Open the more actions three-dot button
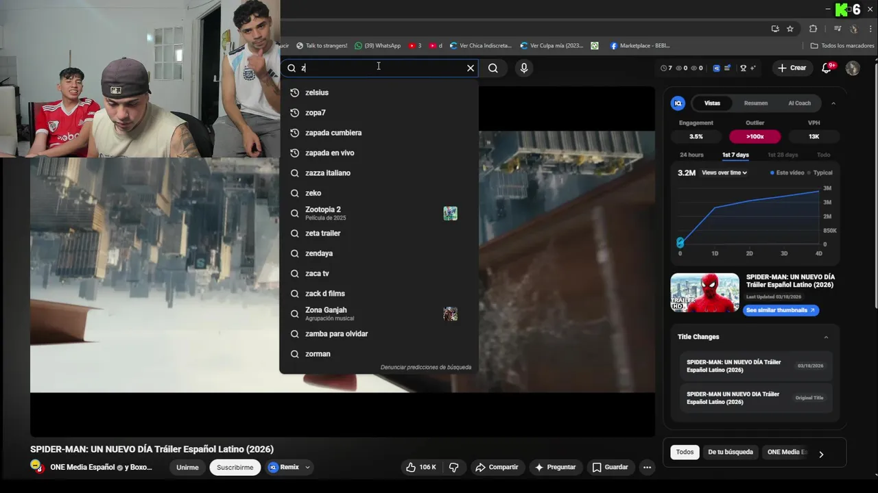Image resolution: width=878 pixels, height=493 pixels. (x=647, y=467)
